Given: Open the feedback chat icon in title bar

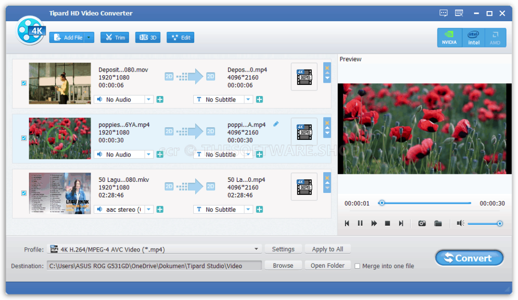Looking at the screenshot, I should point(443,13).
